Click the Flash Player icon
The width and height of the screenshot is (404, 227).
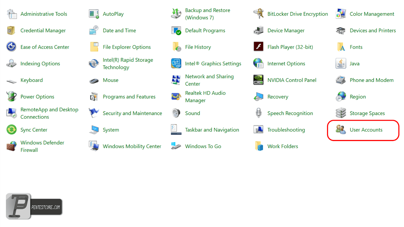tap(258, 47)
